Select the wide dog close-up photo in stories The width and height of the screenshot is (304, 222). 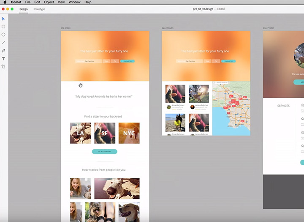(117, 189)
